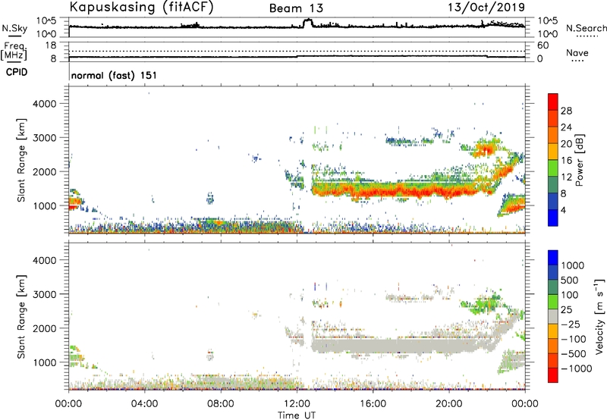
Task: Click the green velocity patch near 22:00 at 2700 km
Action: 487,302
